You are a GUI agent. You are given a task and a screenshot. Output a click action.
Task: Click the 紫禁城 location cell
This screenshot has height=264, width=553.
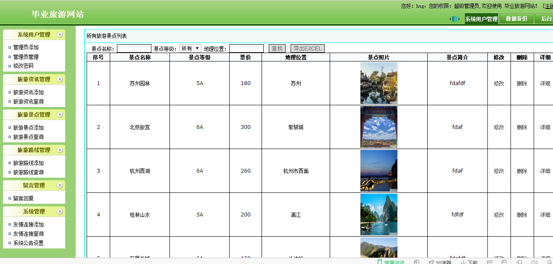click(x=296, y=127)
